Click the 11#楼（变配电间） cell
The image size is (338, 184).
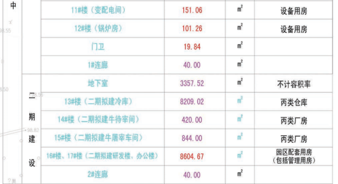point(98,10)
